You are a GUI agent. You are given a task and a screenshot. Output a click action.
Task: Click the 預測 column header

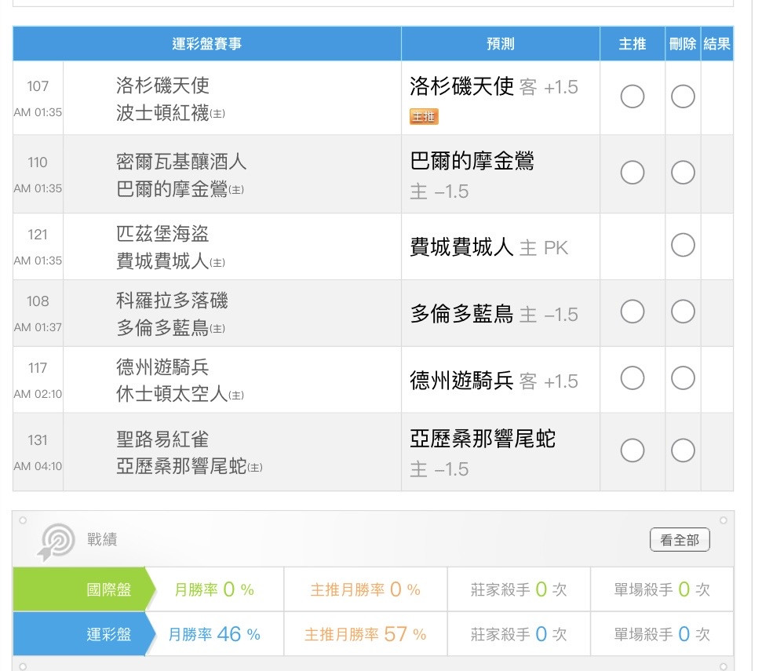(x=501, y=44)
